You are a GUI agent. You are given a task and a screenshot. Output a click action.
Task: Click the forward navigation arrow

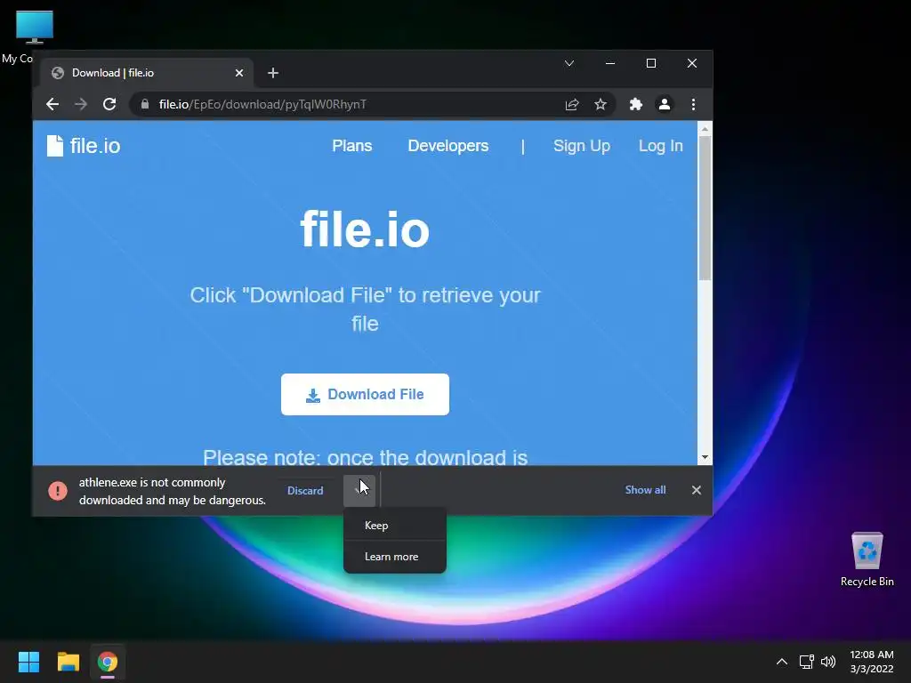[x=81, y=105]
